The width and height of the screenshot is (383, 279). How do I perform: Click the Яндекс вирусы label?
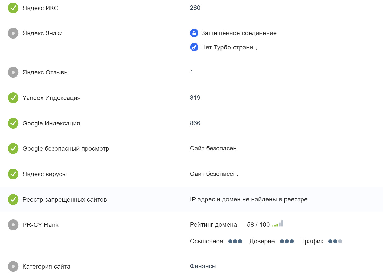(x=44, y=174)
